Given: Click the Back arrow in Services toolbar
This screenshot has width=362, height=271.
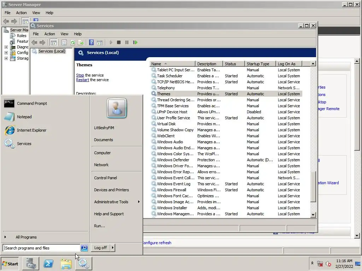Looking at the screenshot, I should [34, 42].
